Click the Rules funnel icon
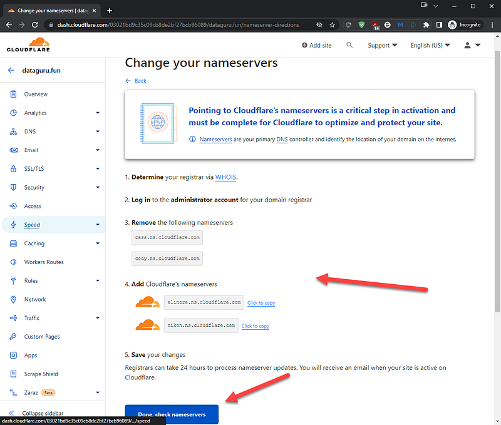Screen dimensions: 501x425 (13, 280)
